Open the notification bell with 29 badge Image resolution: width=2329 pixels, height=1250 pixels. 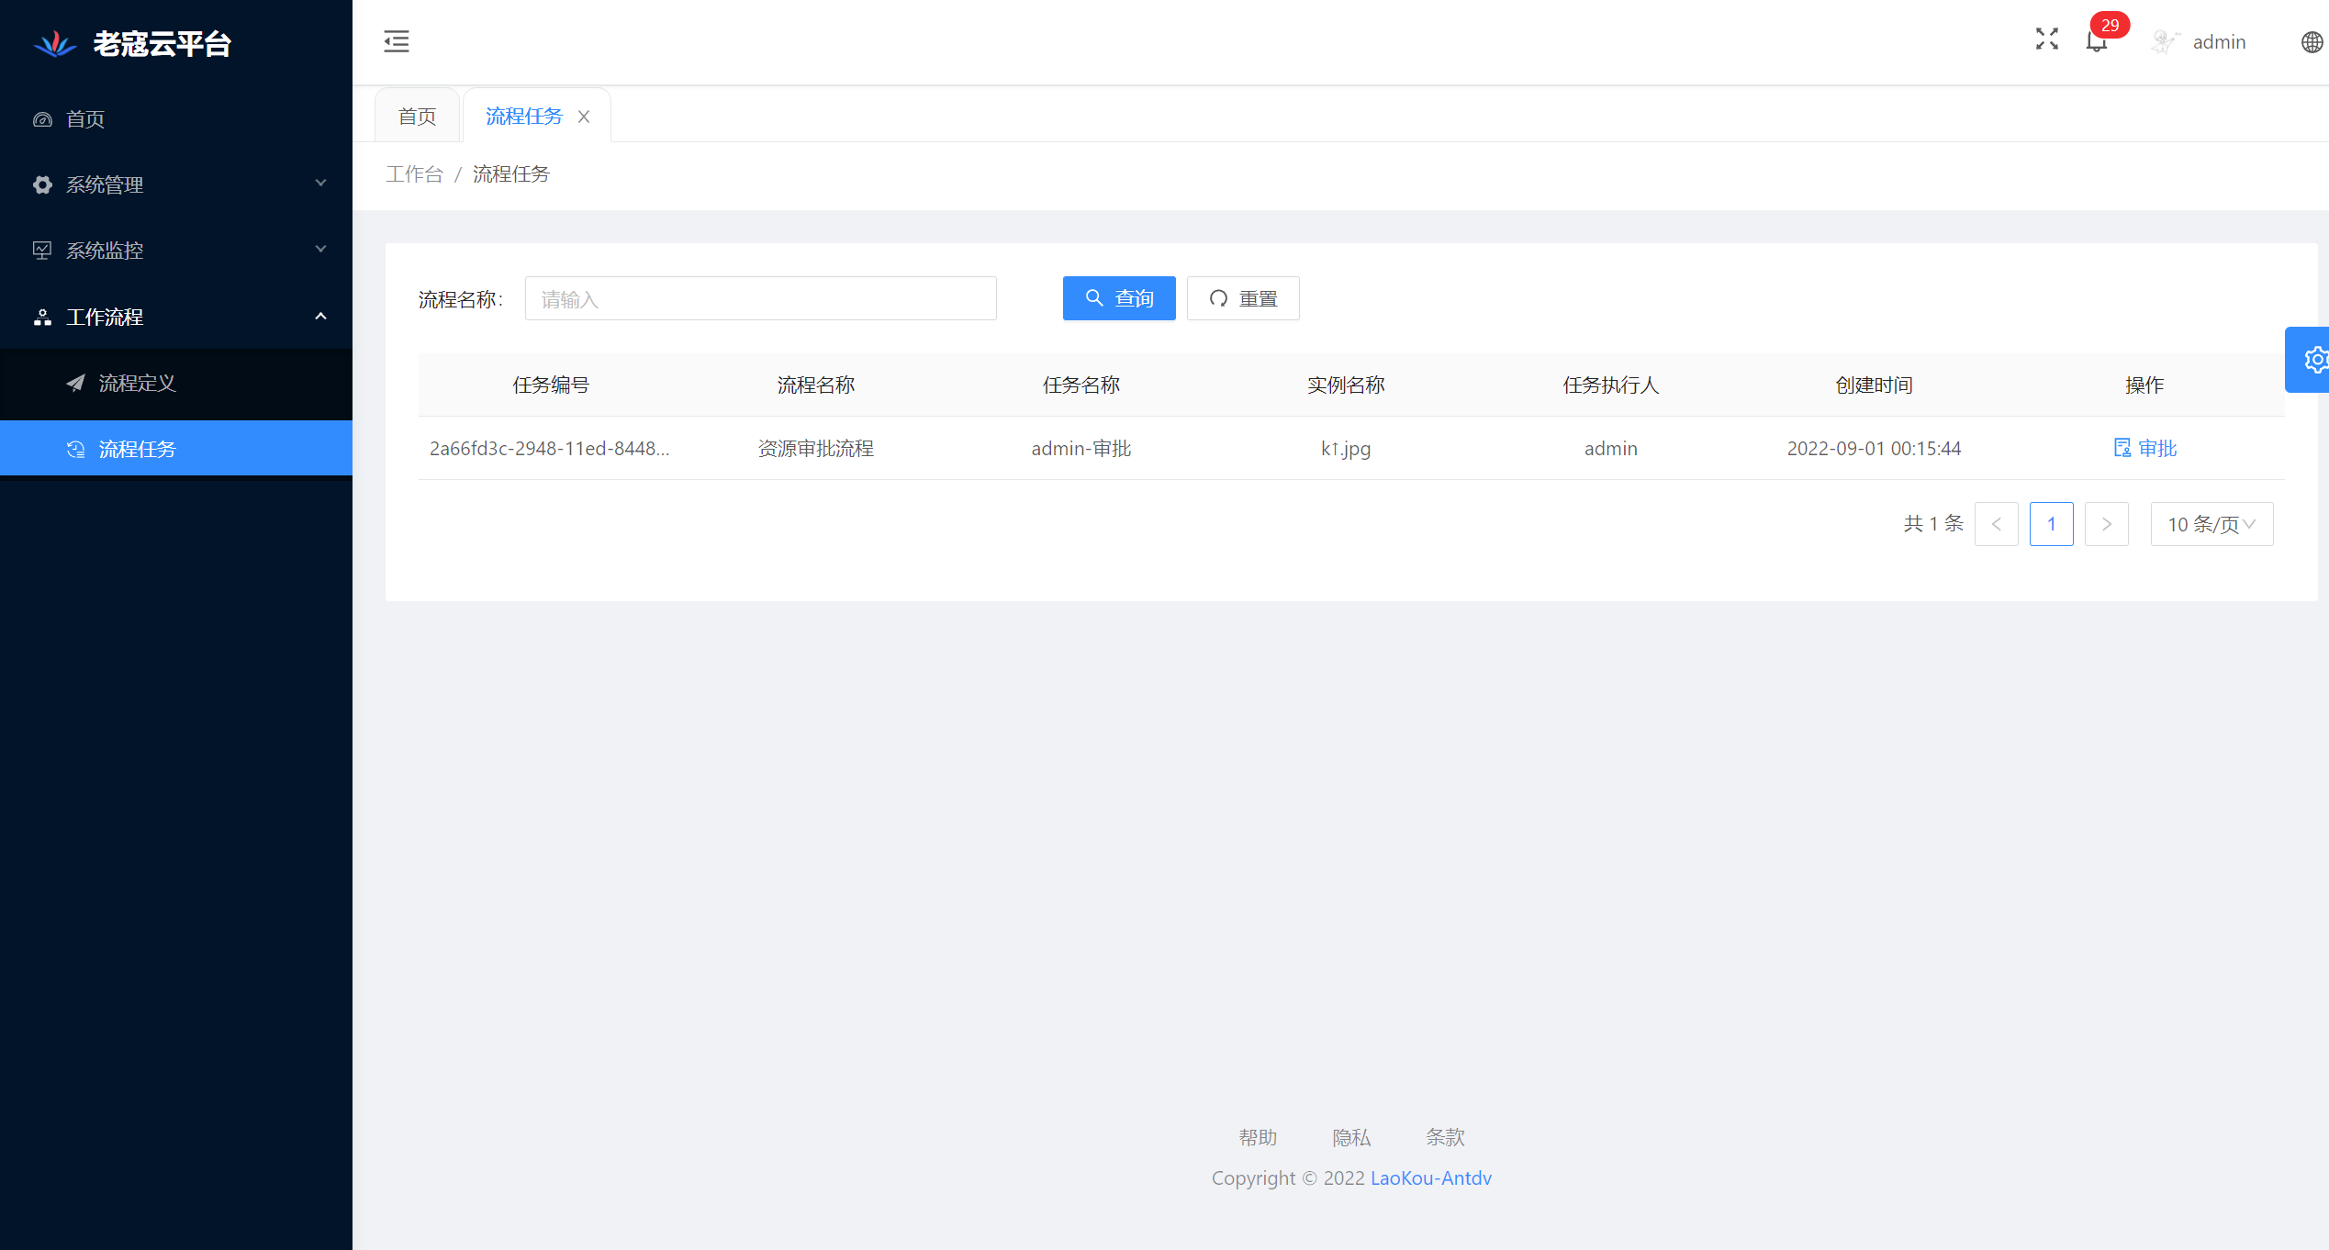click(2097, 41)
